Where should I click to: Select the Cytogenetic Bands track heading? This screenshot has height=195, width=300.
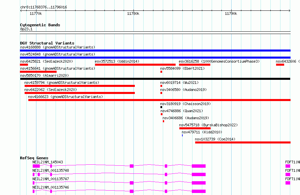40,25
